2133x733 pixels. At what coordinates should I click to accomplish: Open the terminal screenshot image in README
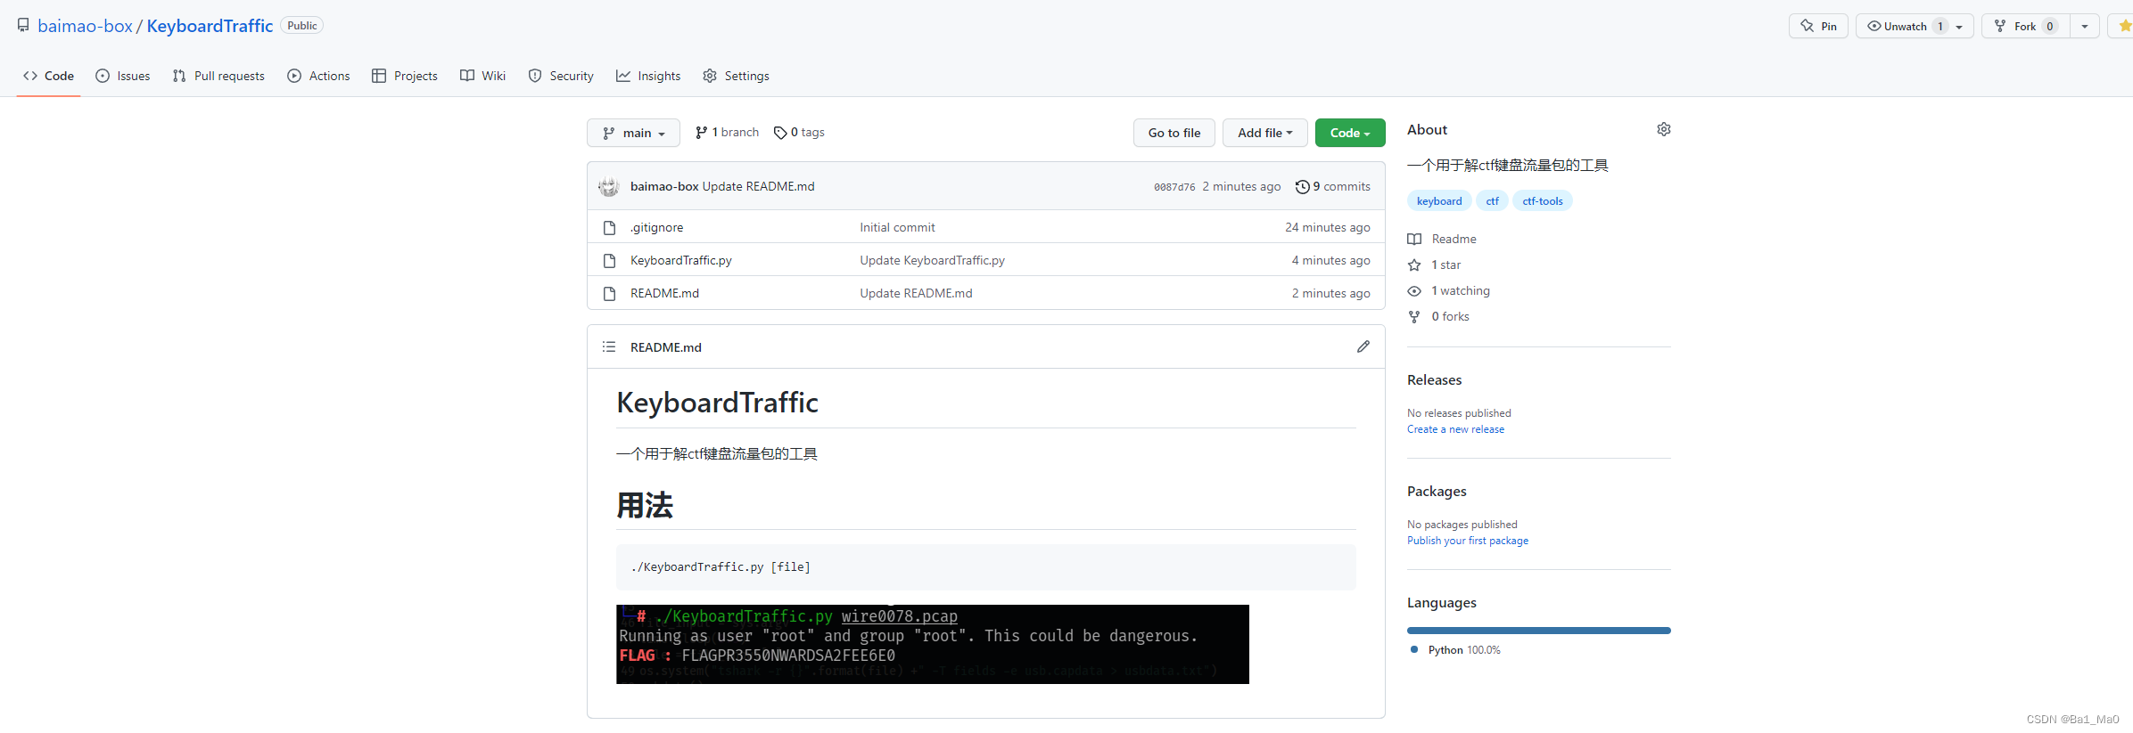(933, 644)
